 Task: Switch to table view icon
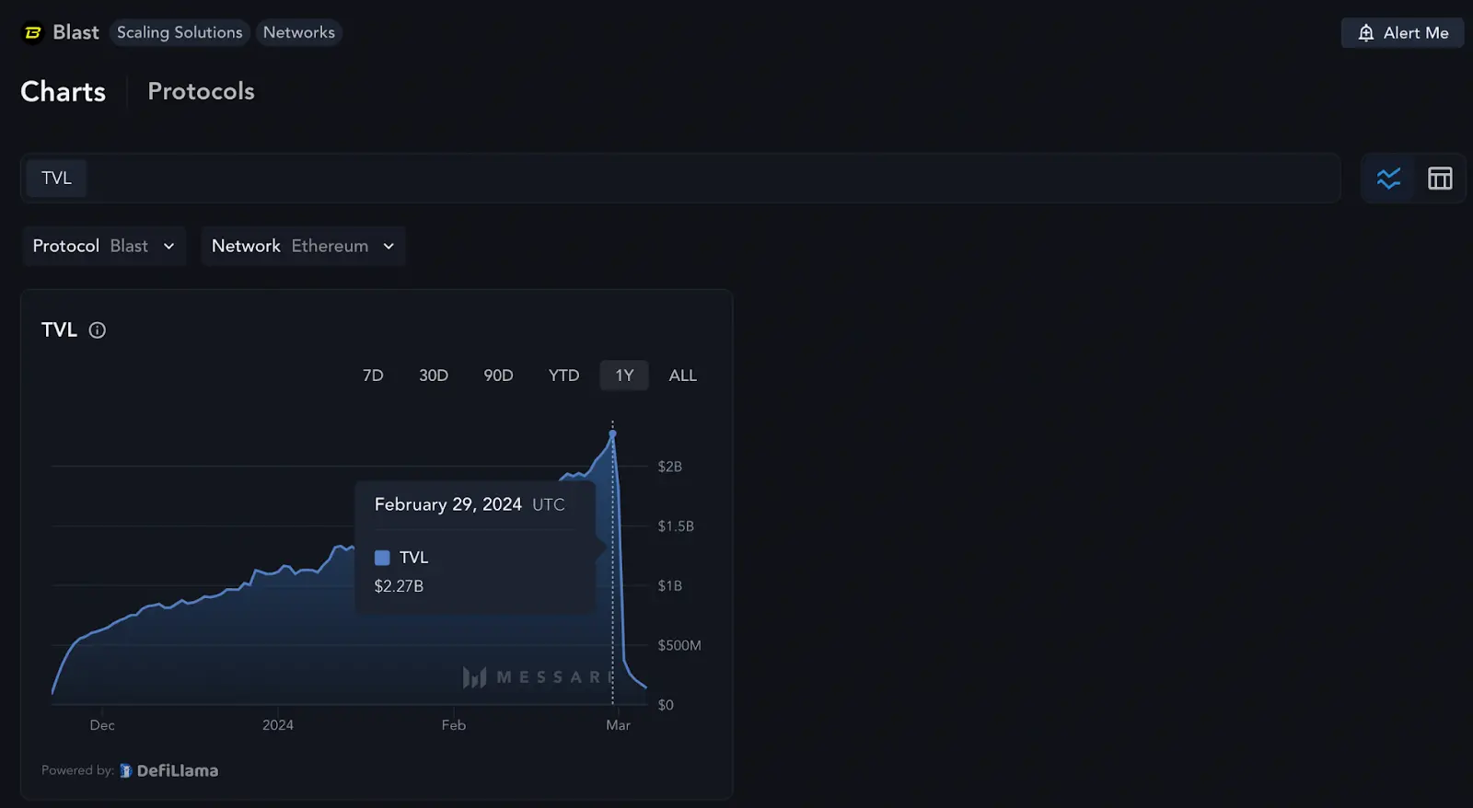tap(1440, 179)
